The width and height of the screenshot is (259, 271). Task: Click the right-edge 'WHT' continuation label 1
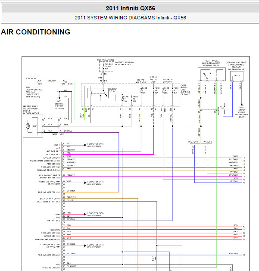[x=235, y=156]
